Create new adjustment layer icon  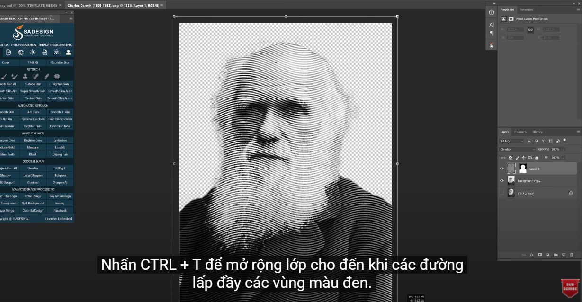pos(547,255)
